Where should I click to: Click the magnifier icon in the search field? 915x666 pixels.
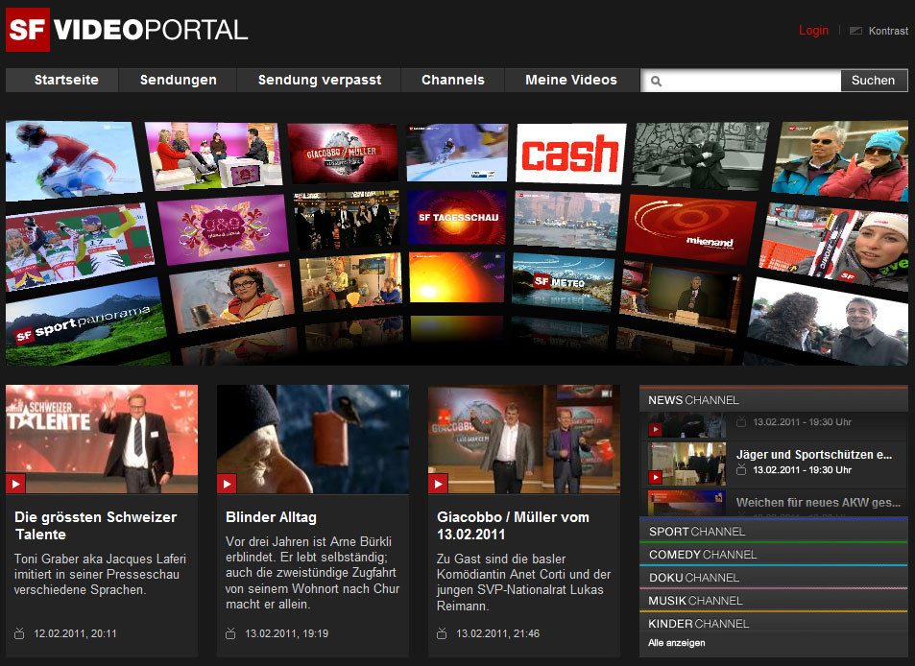click(656, 81)
